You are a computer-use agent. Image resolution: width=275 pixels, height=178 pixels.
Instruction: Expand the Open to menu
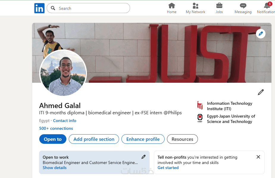click(x=53, y=139)
